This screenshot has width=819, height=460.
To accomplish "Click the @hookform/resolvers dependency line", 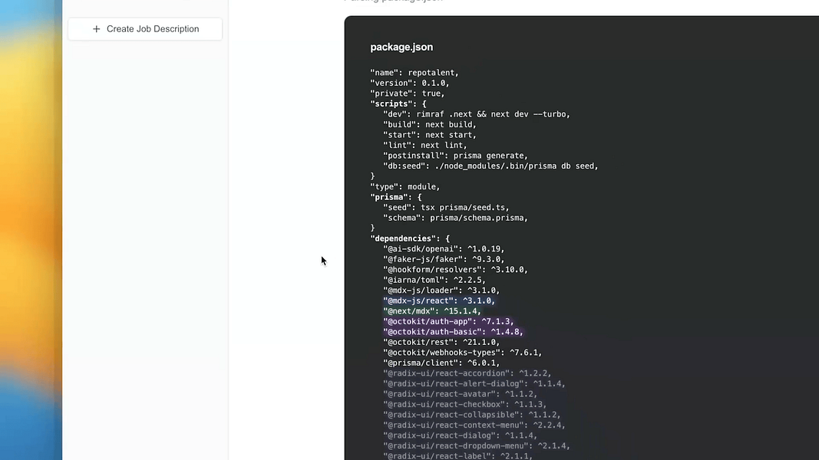I will click(455, 270).
